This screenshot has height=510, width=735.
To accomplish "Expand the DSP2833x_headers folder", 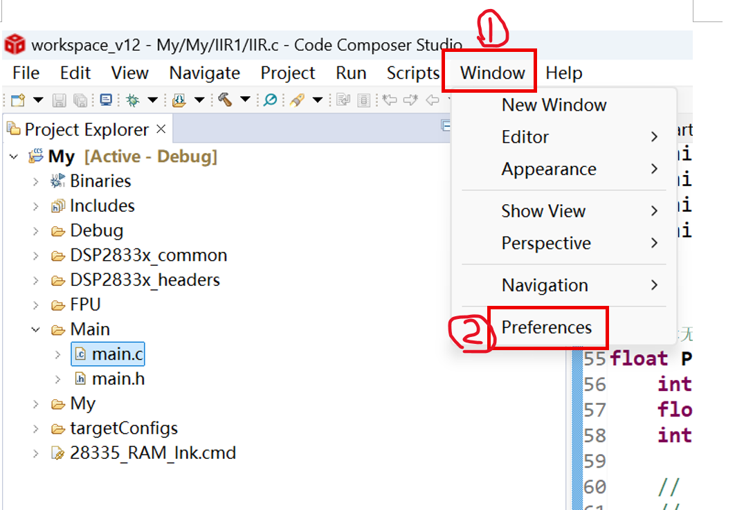I will 35,280.
